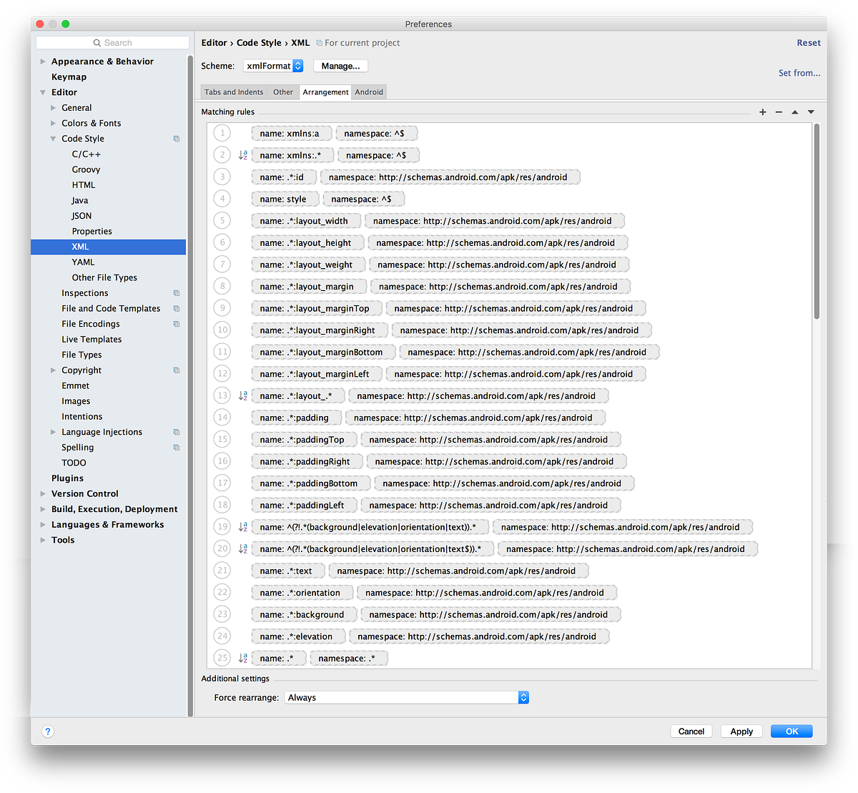This screenshot has height=793, width=858.
Task: Click the per-project settings icon next to Inspections
Action: tap(176, 292)
